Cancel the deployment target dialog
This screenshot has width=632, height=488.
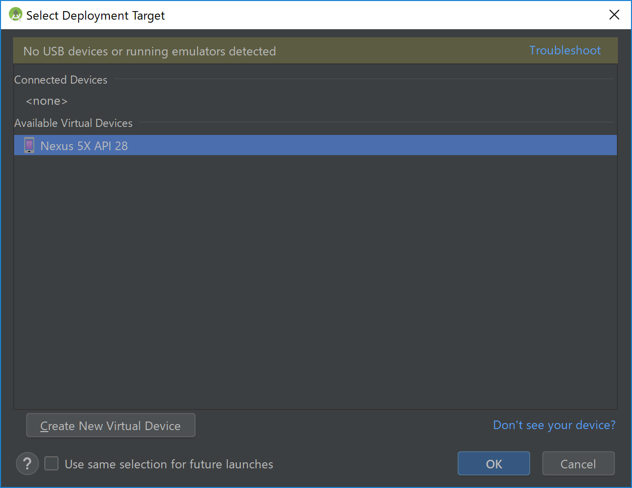[x=578, y=463]
